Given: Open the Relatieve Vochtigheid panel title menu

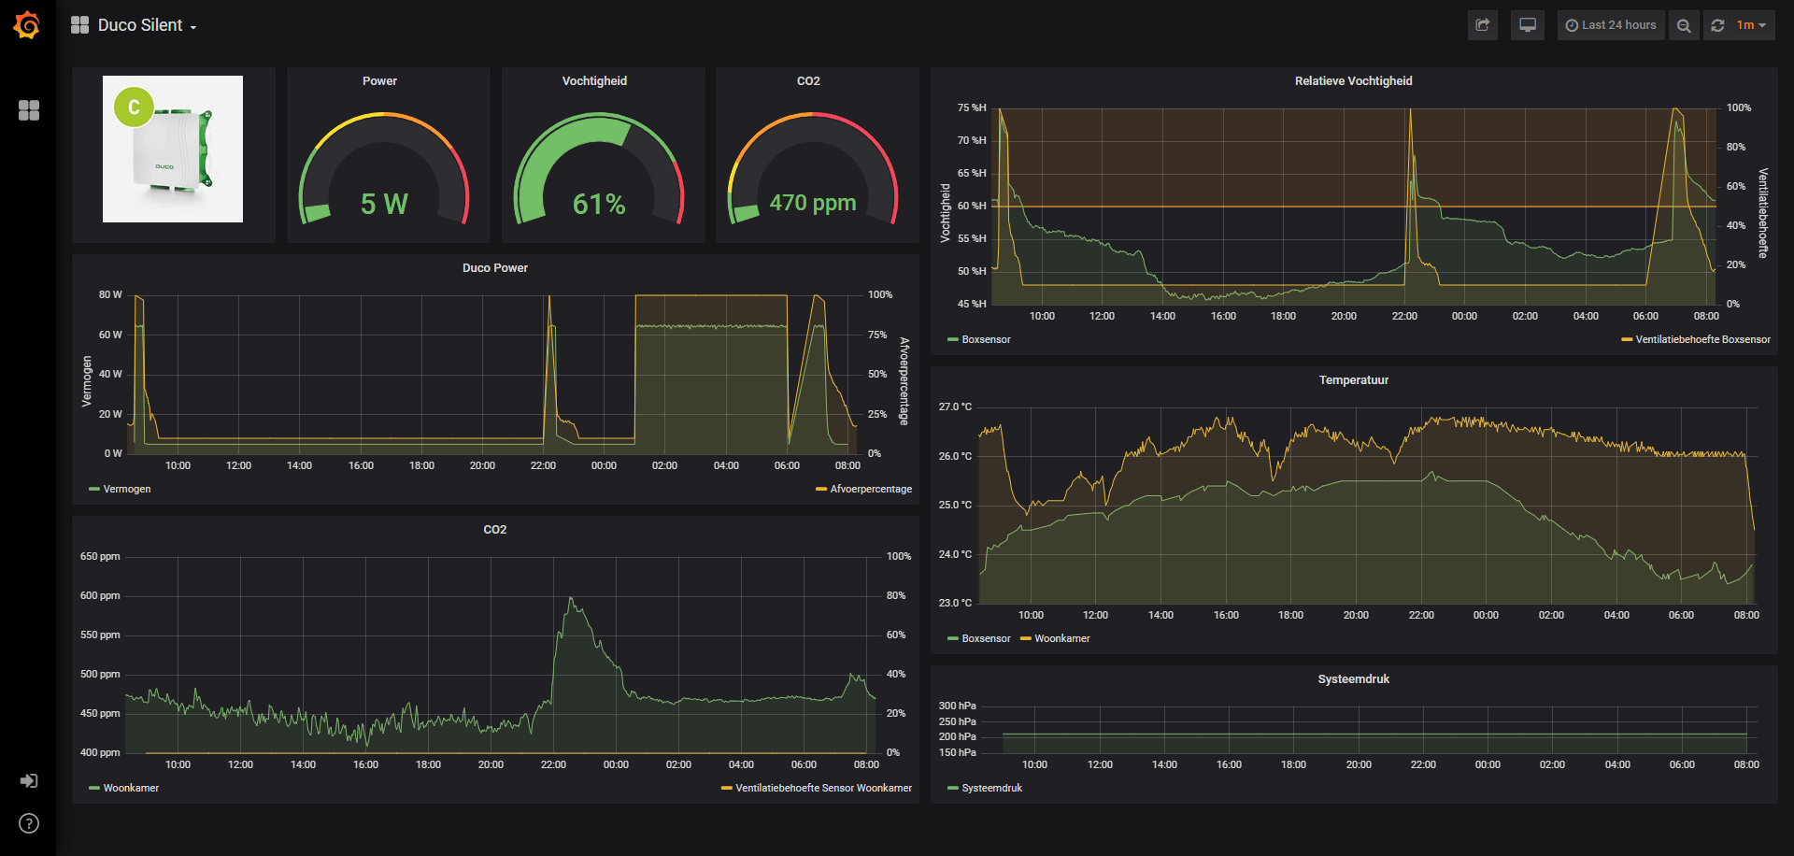Looking at the screenshot, I should point(1353,81).
